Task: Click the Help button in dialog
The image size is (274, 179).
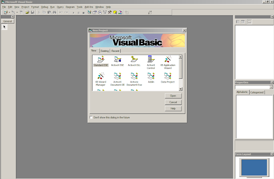Action: [x=173, y=108]
